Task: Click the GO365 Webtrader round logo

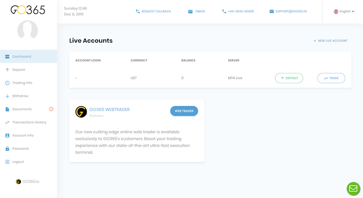Action: click(x=81, y=112)
